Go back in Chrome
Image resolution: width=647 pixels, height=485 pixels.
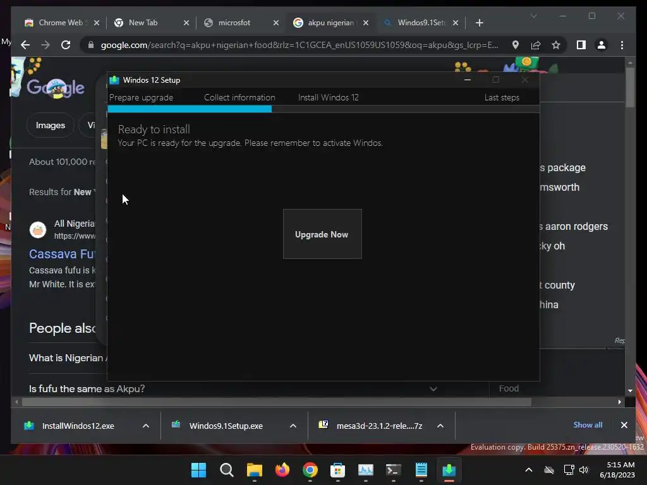(x=25, y=45)
